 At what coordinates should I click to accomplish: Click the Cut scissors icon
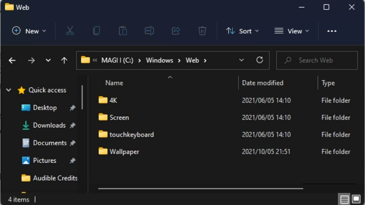click(x=70, y=31)
